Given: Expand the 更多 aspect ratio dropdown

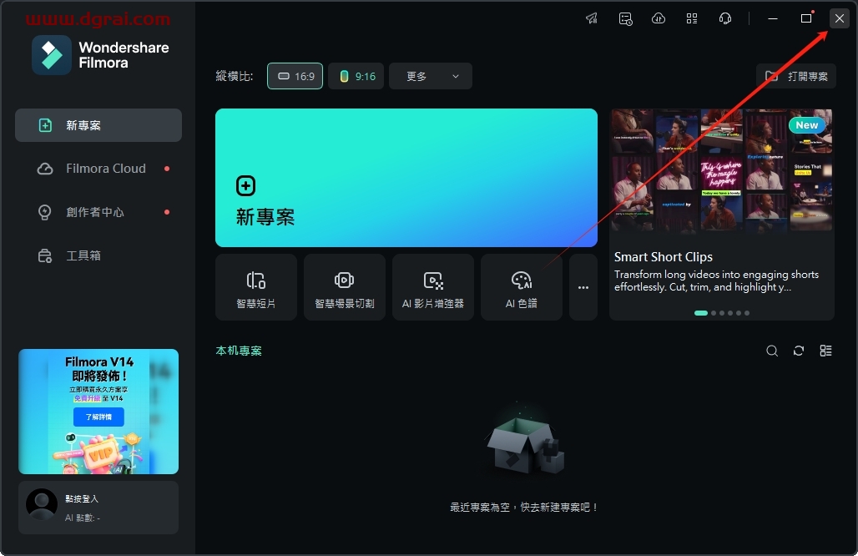Looking at the screenshot, I should click(x=431, y=76).
